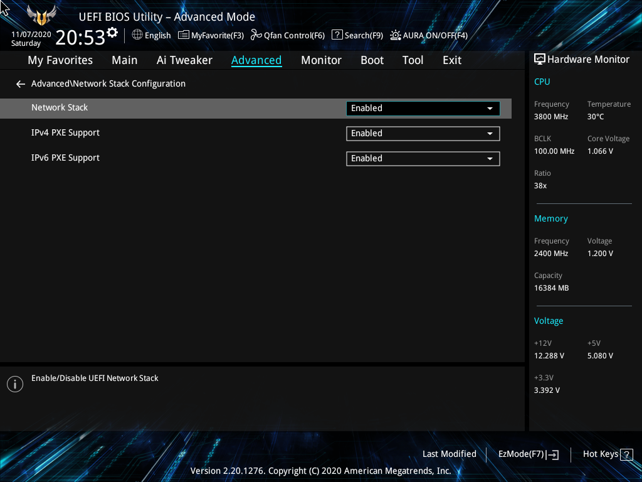The width and height of the screenshot is (642, 482).
Task: Click the Voltage section heading
Action: tap(548, 321)
